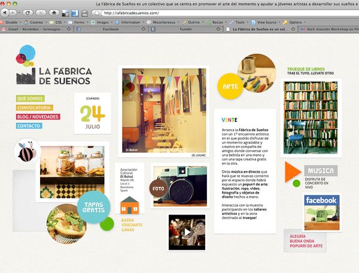Reload the page with the refresh button
359x273 pixels.
coord(28,13)
